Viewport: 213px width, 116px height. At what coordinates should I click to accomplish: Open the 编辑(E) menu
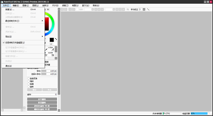point(16,5)
